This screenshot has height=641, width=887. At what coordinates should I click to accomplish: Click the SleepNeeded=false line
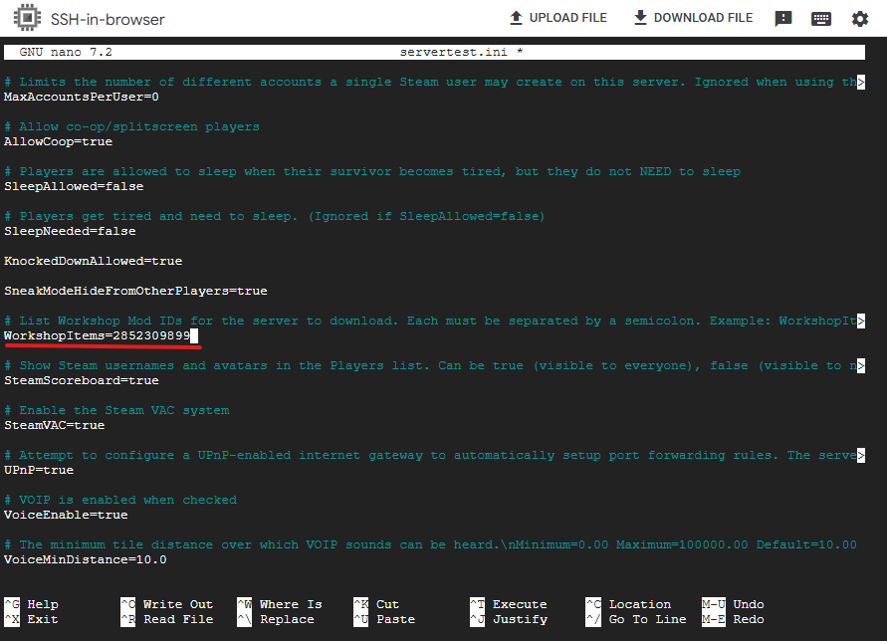(70, 231)
